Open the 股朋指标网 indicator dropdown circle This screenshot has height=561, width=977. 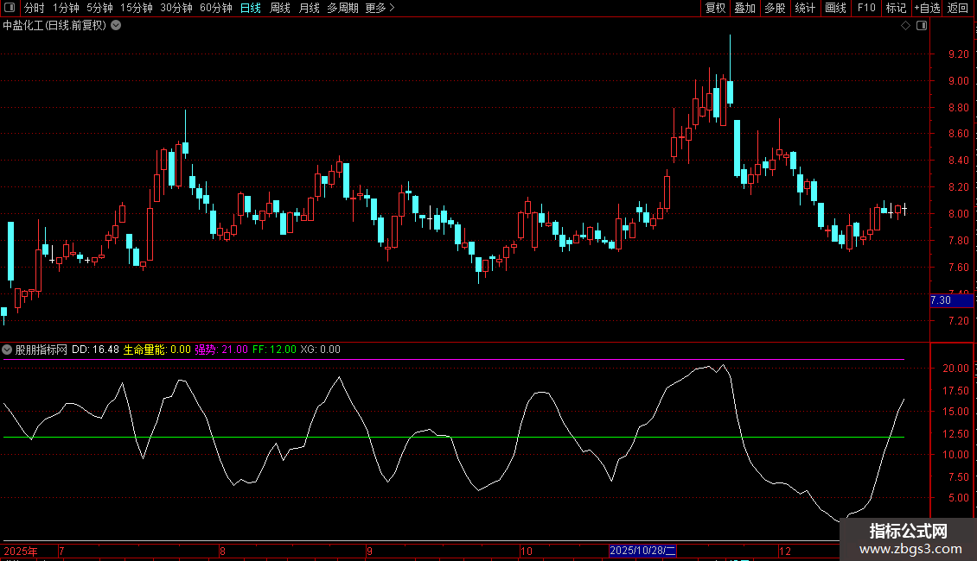7,350
